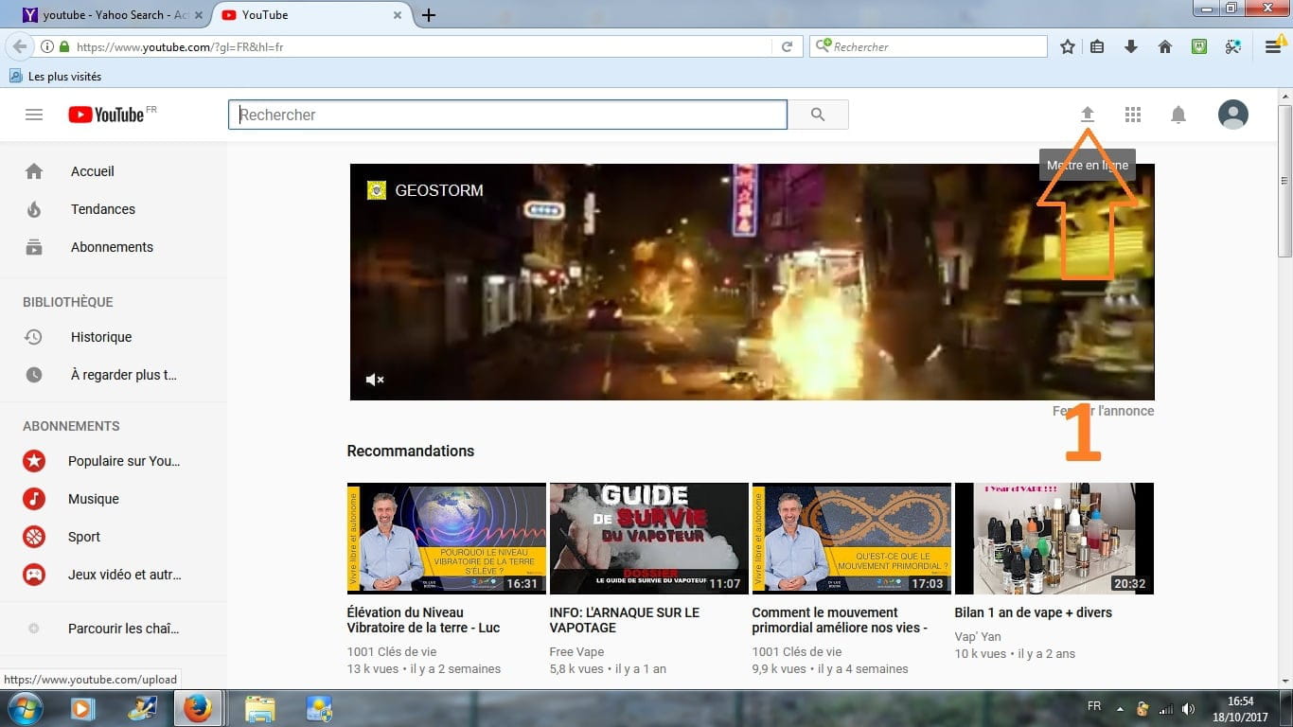This screenshot has width=1293, height=727.
Task: Open the Firefox hamburger menu
Action: pyautogui.click(x=1274, y=46)
